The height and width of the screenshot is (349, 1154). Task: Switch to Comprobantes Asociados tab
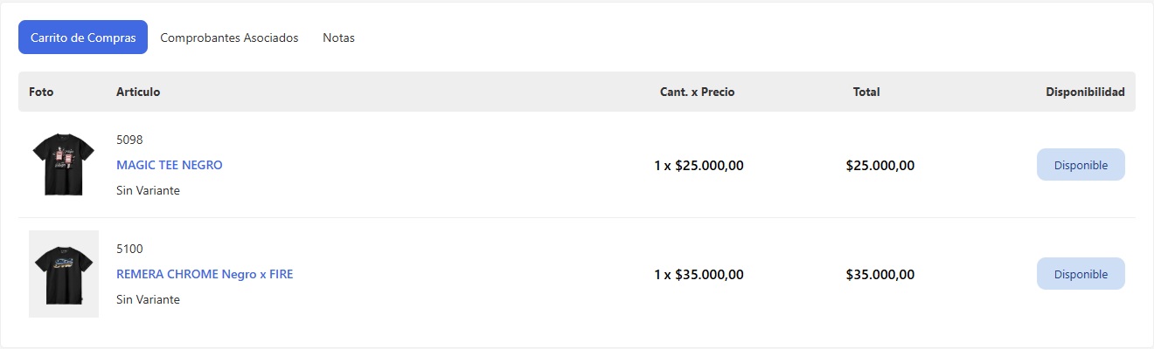coord(229,38)
